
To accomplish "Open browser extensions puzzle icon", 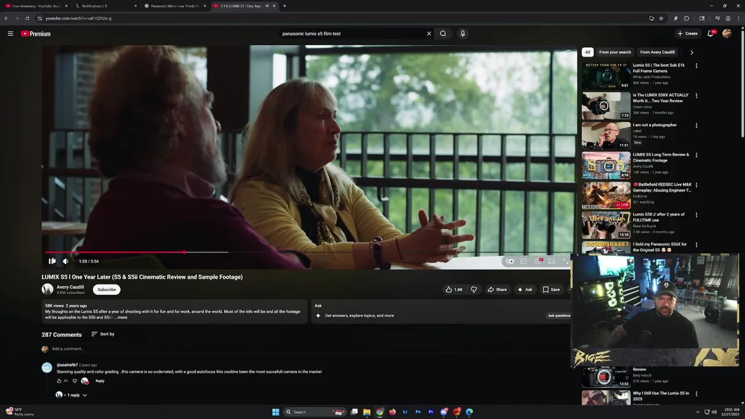I will [686, 18].
